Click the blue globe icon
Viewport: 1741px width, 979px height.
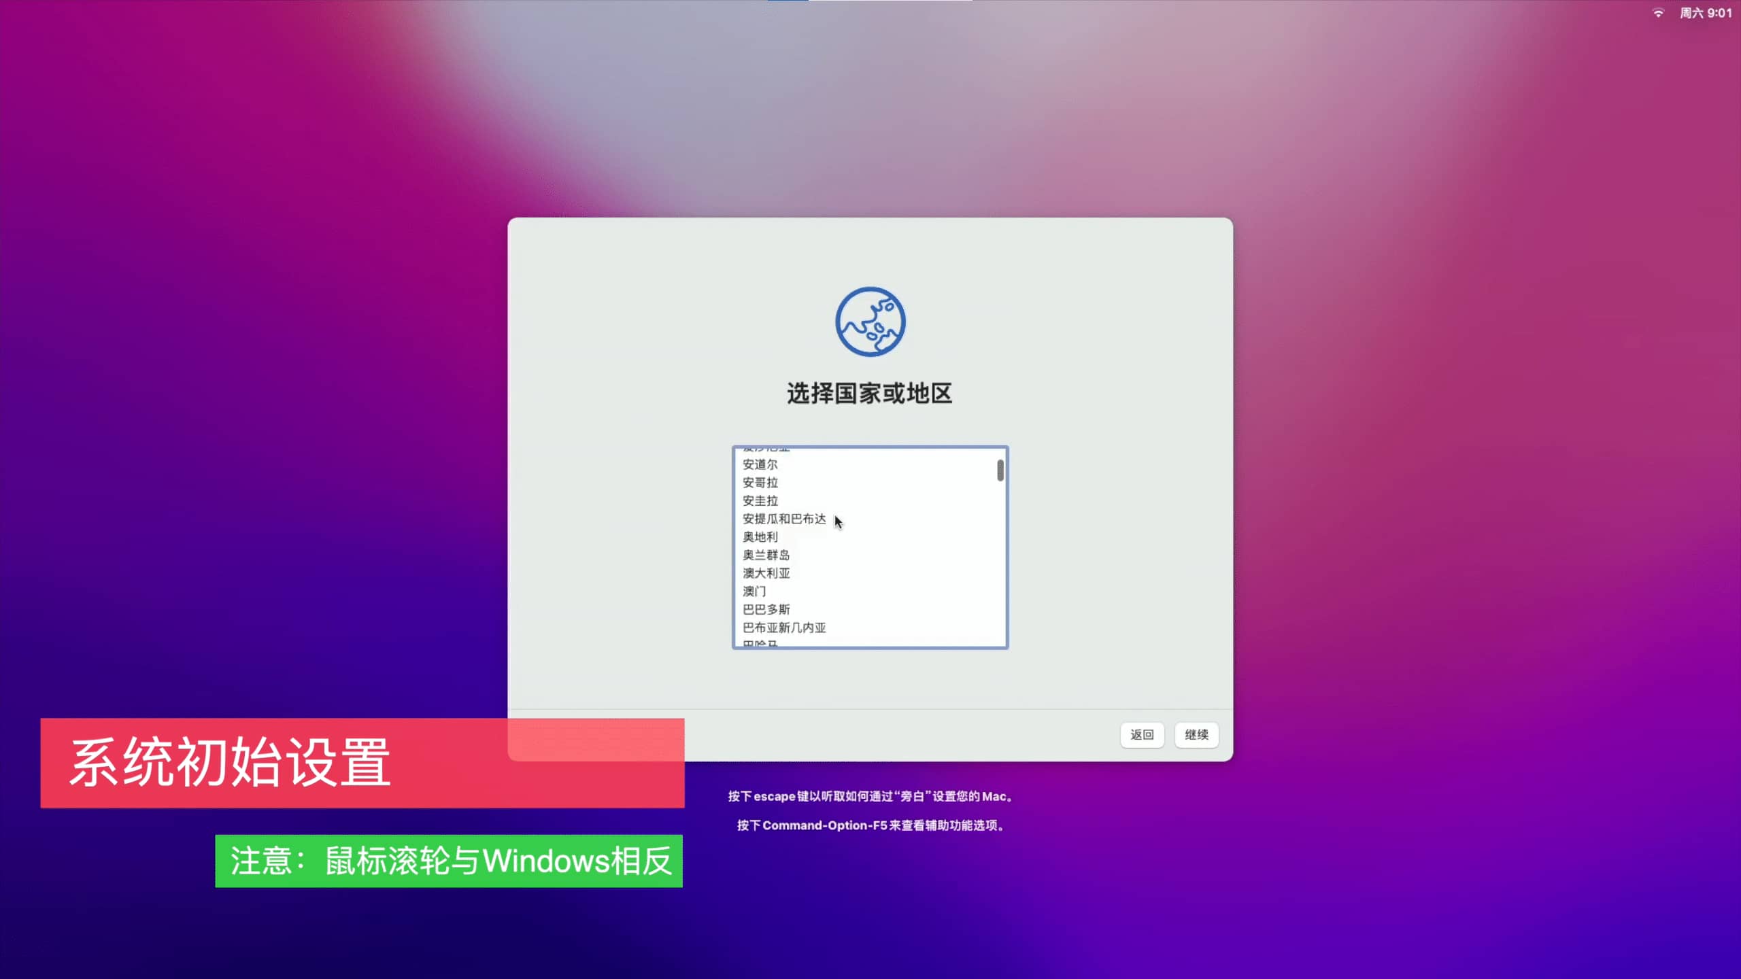pos(870,322)
